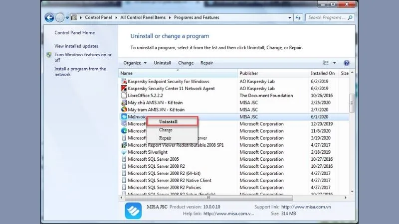The width and height of the screenshot is (399, 224).
Task: Click the greyed Forward navigation arrow
Action: [60, 17]
